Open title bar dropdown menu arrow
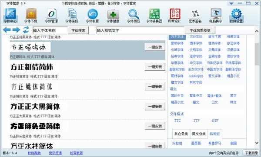The image size is (261, 157). point(231,3)
